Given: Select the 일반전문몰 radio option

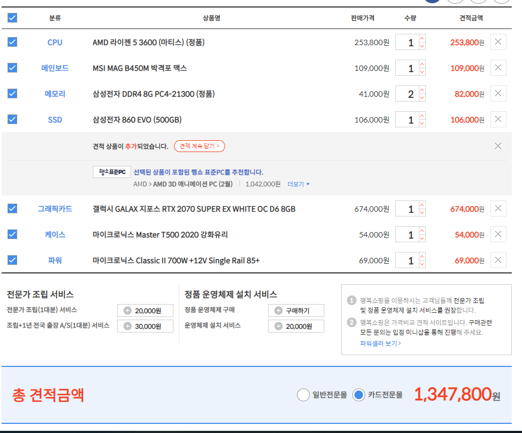Looking at the screenshot, I should coord(303,395).
